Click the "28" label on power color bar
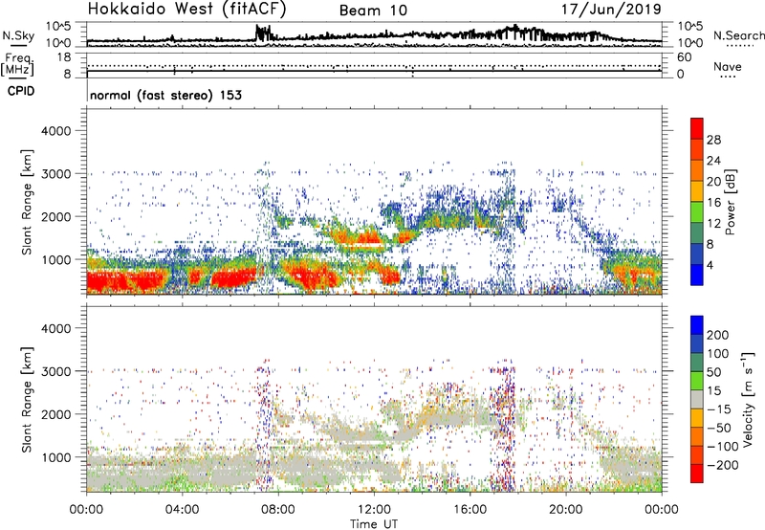765x530 pixels. coord(713,140)
